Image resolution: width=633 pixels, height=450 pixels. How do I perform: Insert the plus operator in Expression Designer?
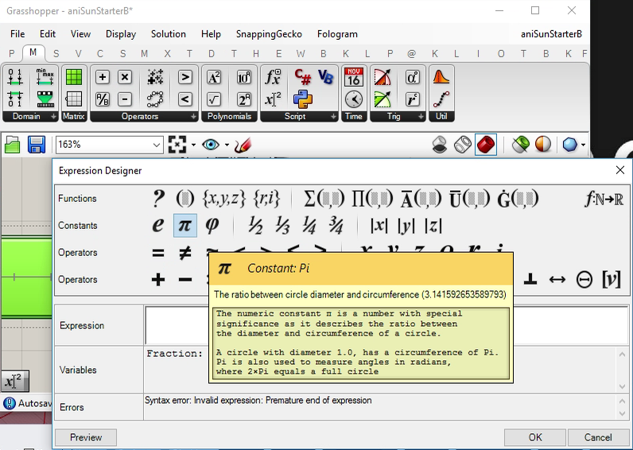click(x=158, y=279)
